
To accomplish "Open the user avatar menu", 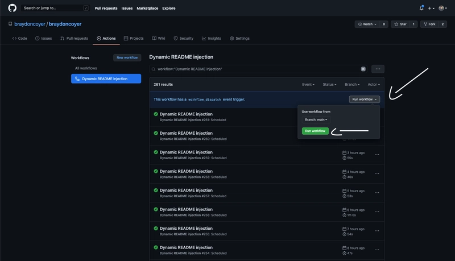I will (x=442, y=8).
